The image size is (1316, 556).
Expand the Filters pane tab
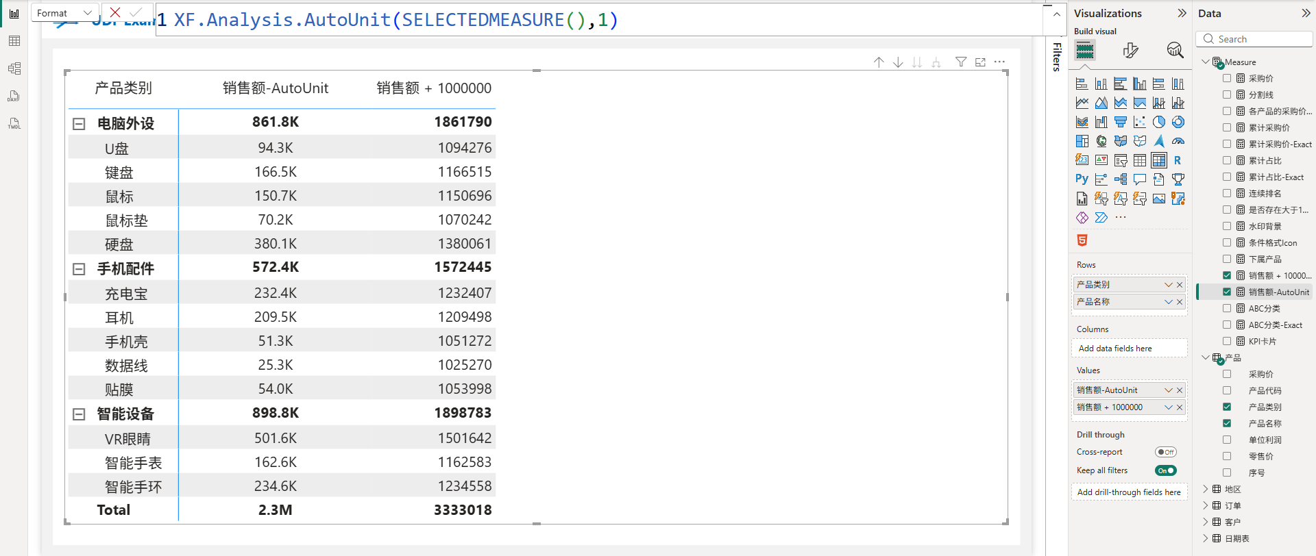tap(1057, 56)
